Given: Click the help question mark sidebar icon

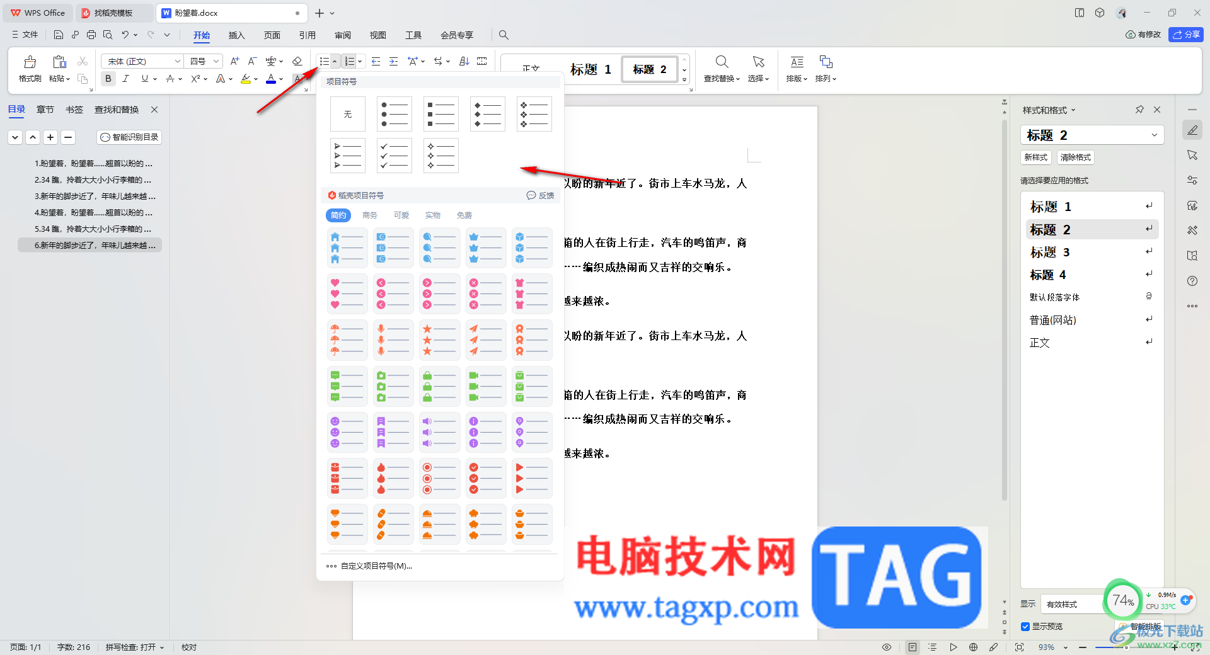Looking at the screenshot, I should coord(1192,281).
